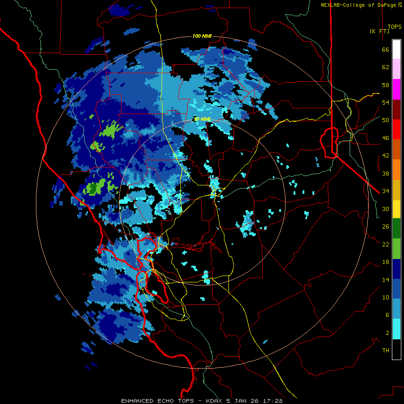Click the '50 NMI' range ring label
This screenshot has width=404, height=404.
tap(202, 119)
